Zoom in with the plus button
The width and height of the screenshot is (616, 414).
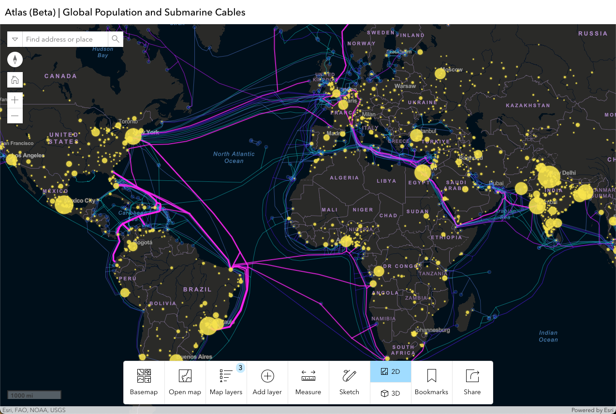tap(15, 100)
